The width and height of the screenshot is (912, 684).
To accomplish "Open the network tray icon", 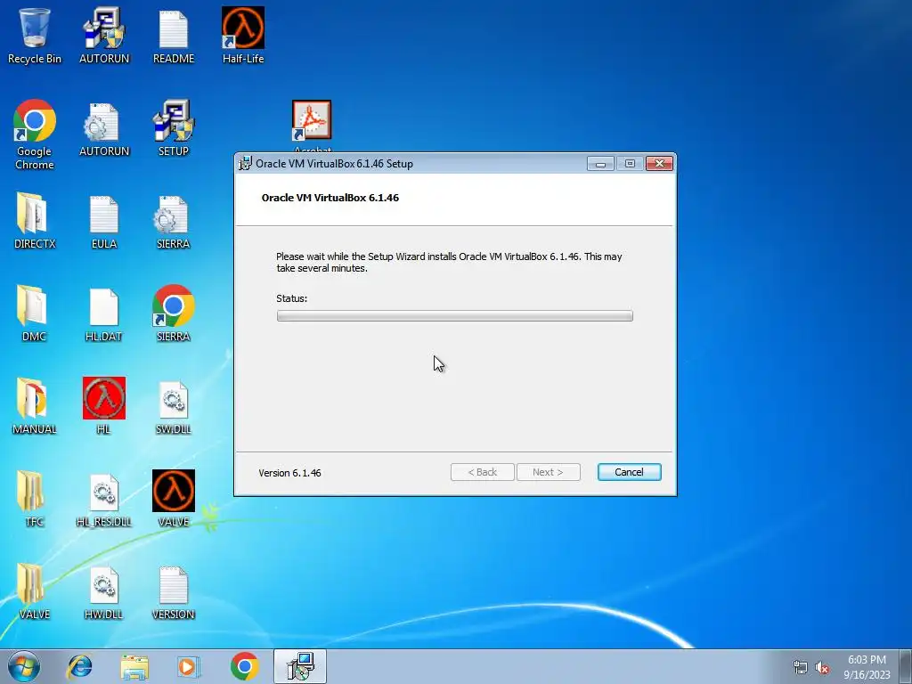I will click(801, 668).
